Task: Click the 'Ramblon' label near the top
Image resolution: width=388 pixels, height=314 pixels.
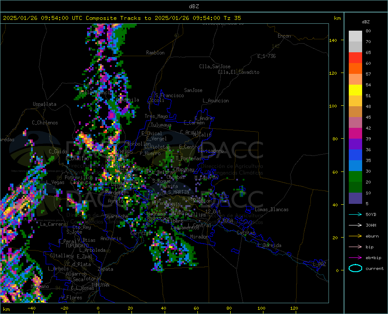Action: coord(155,53)
